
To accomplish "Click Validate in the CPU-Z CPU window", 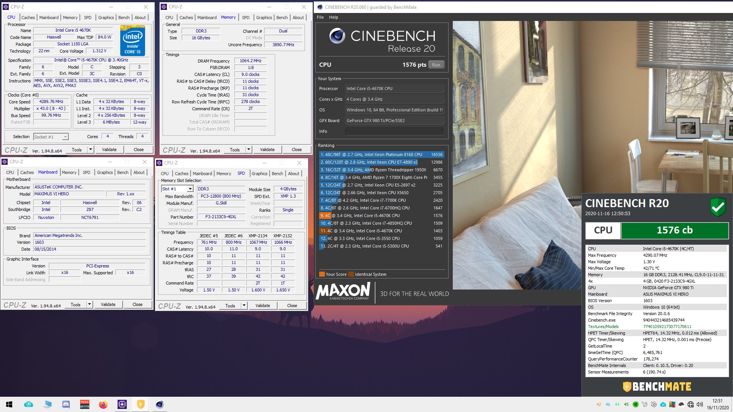I will [109, 150].
